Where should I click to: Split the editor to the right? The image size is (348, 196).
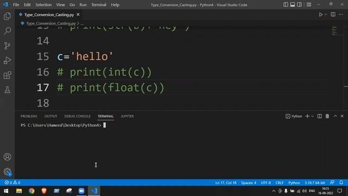[333, 15]
